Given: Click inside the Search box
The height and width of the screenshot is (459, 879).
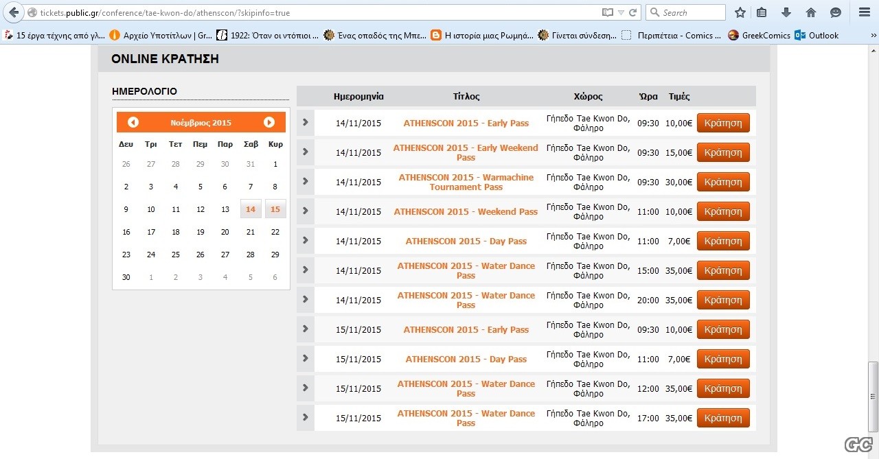Looking at the screenshot, I should (x=685, y=12).
